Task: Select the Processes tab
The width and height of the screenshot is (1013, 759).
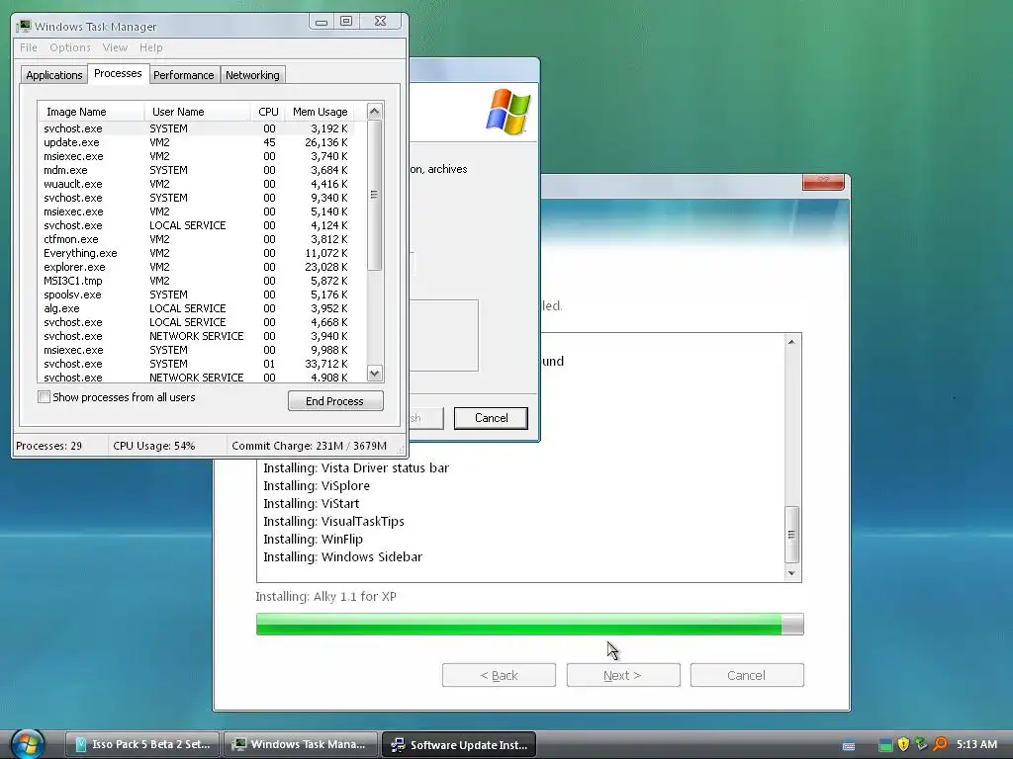Action: [x=118, y=73]
